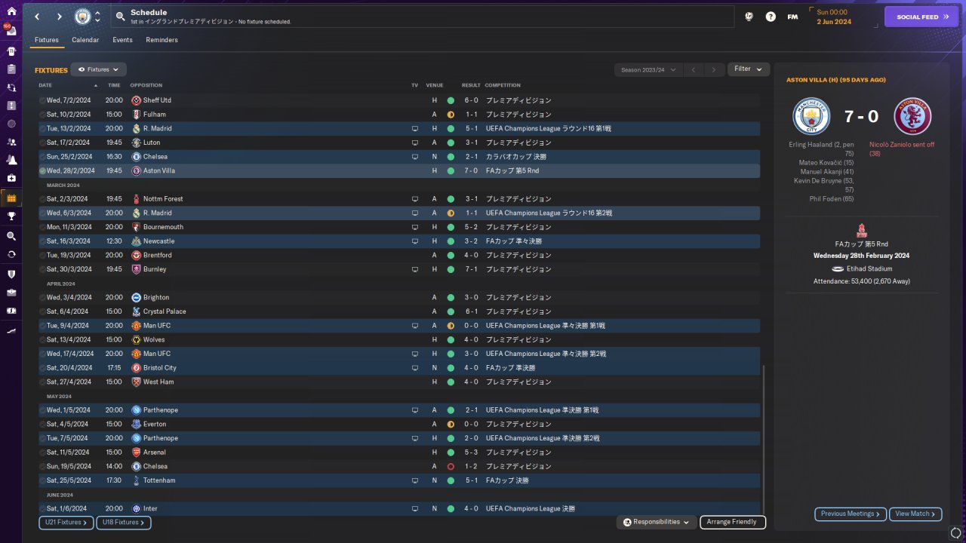Click the TV icon on the Luton fixture row
Viewport: 966px width, 543px height.
tap(414, 143)
